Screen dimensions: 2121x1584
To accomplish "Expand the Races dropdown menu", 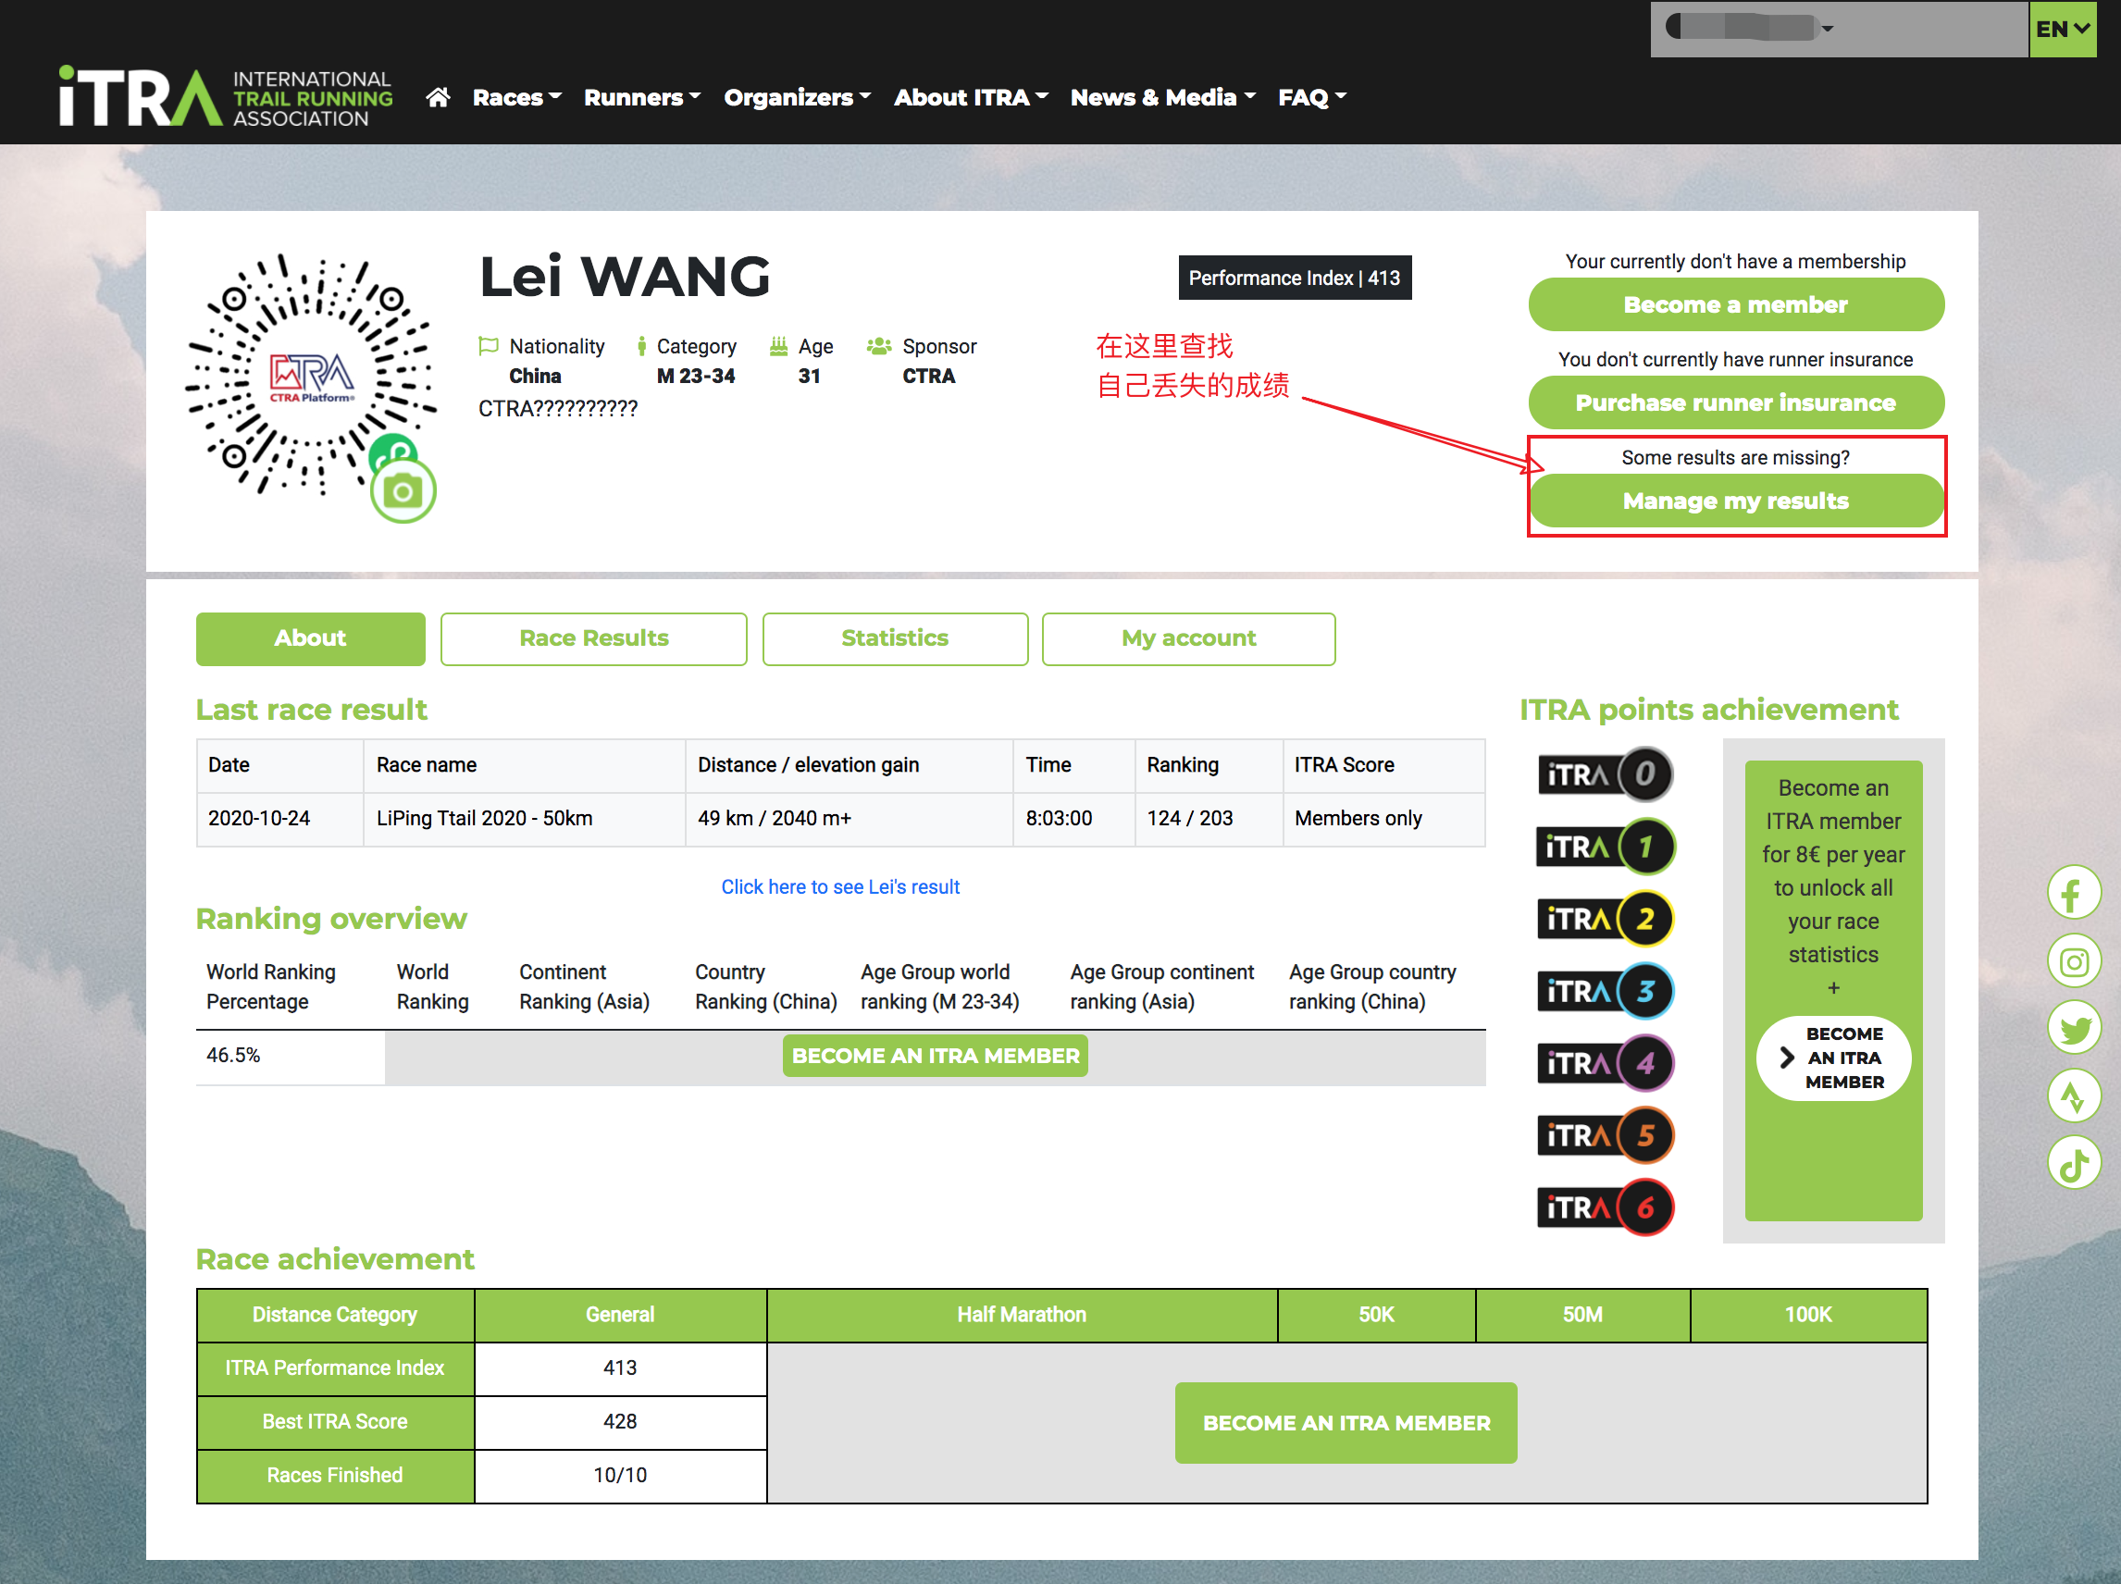I will pos(515,98).
